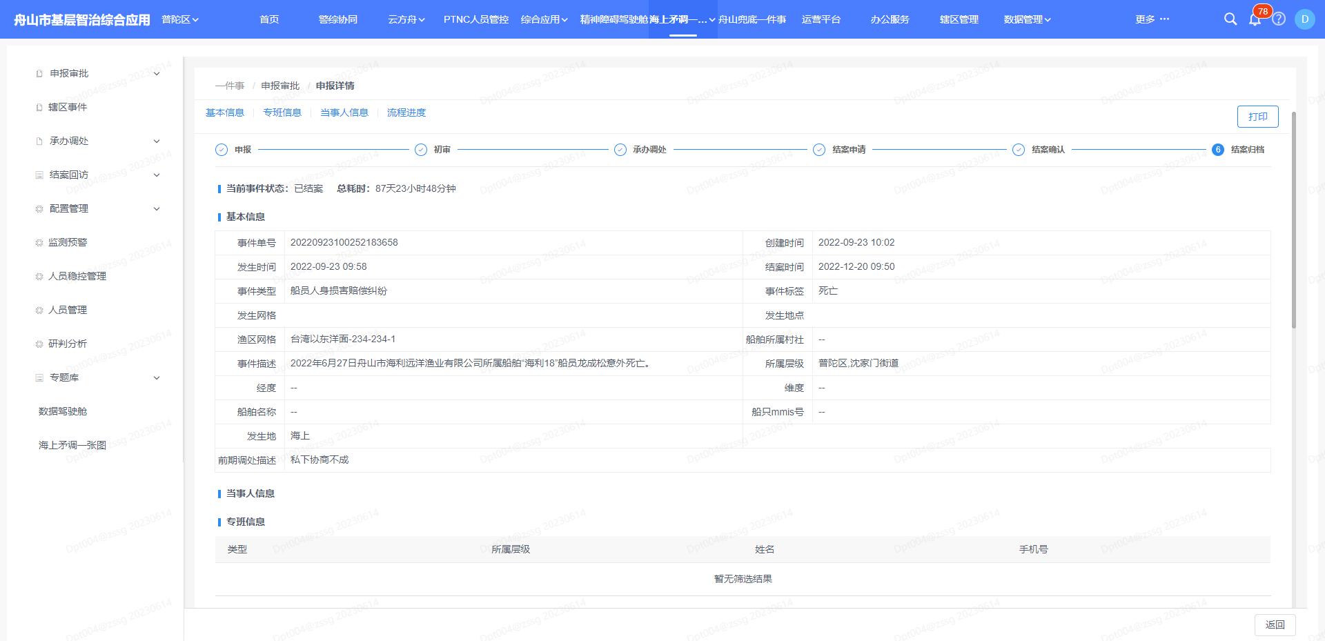The height and width of the screenshot is (641, 1325).
Task: Click the 返回 button
Action: tap(1275, 624)
